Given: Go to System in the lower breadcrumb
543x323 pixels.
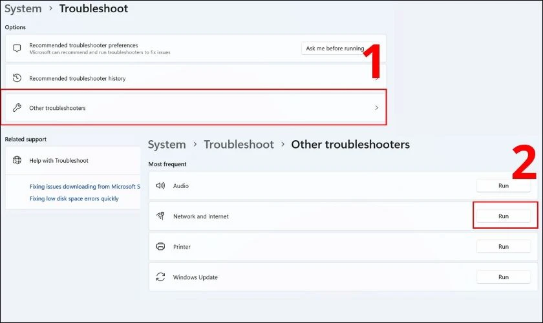Looking at the screenshot, I should click(x=167, y=144).
